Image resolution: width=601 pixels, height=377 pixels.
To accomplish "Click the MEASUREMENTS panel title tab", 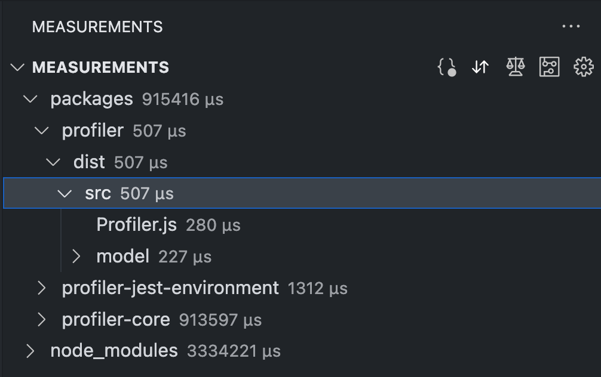I will (97, 27).
